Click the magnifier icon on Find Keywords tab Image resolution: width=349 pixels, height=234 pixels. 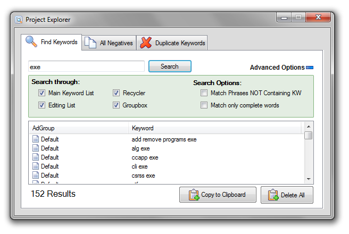point(32,42)
